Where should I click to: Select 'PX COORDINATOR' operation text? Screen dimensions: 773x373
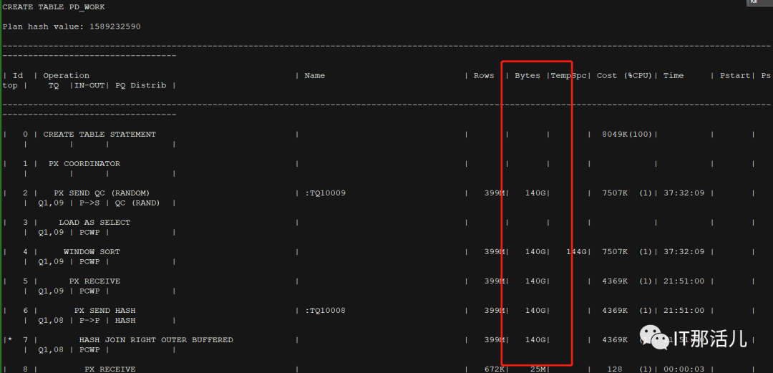click(84, 164)
